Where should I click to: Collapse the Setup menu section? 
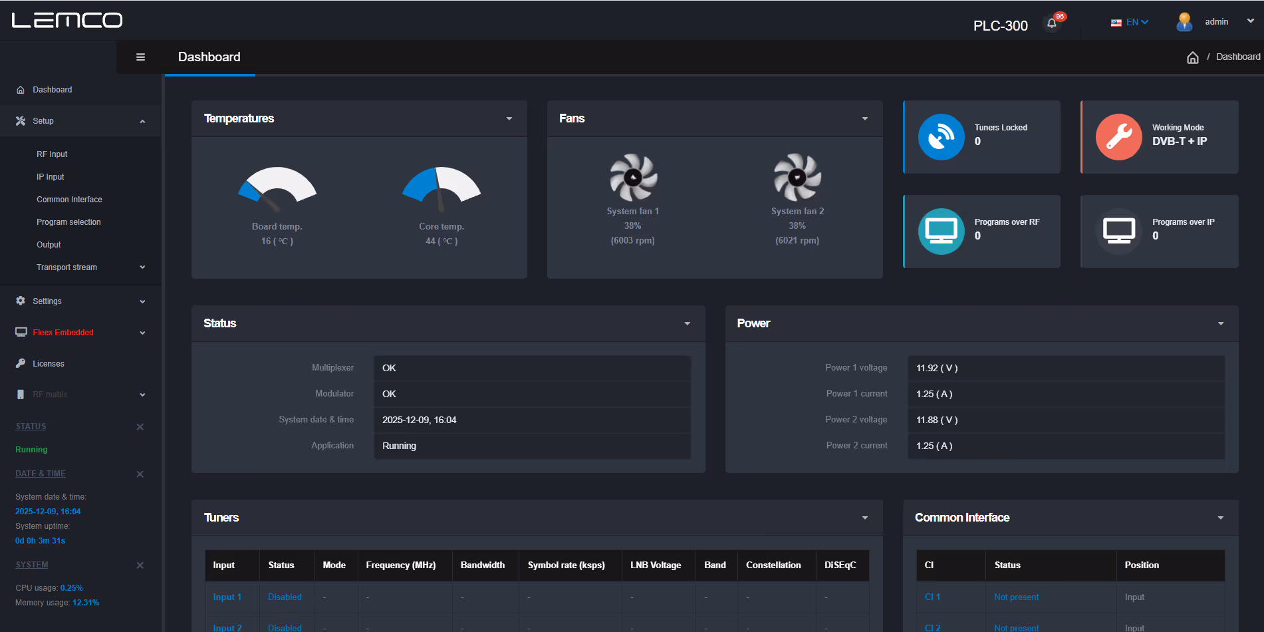pyautogui.click(x=142, y=120)
